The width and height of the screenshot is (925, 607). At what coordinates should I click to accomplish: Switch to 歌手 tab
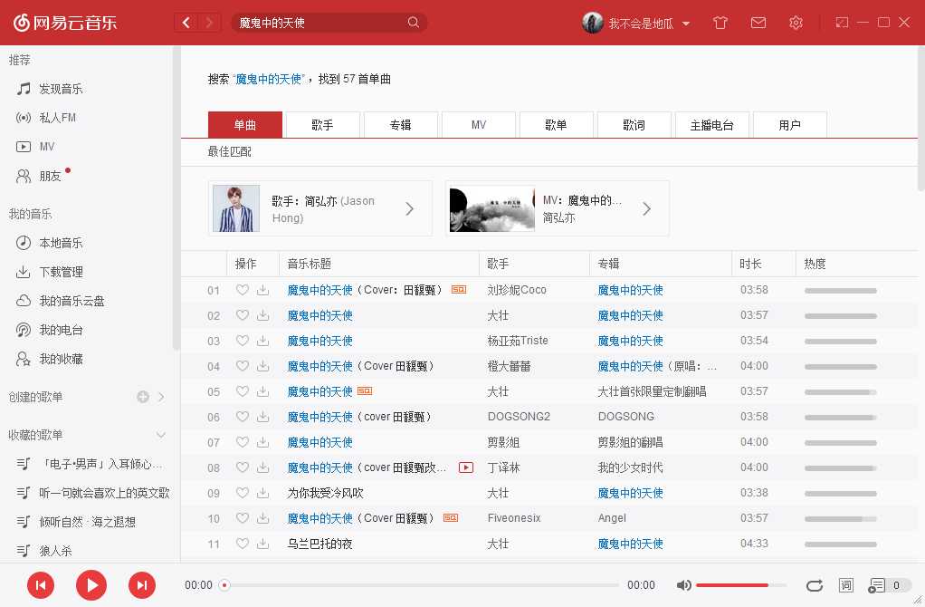[x=323, y=125]
